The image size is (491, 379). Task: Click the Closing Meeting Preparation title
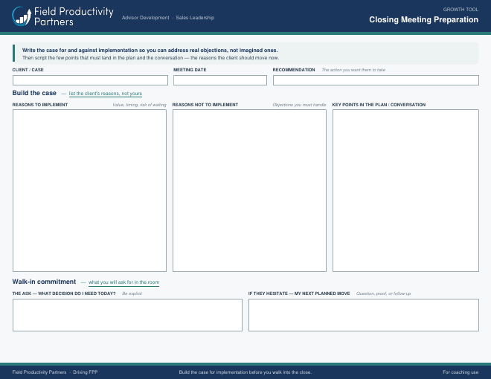[x=423, y=20]
